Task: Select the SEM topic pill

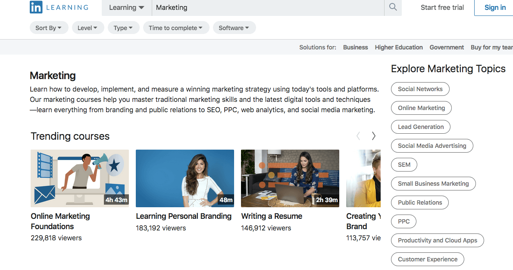Action: [x=404, y=165]
